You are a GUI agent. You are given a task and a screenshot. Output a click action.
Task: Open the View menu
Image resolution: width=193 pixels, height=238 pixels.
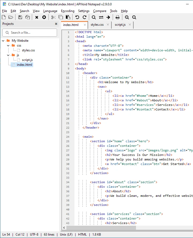[x=36, y=11]
